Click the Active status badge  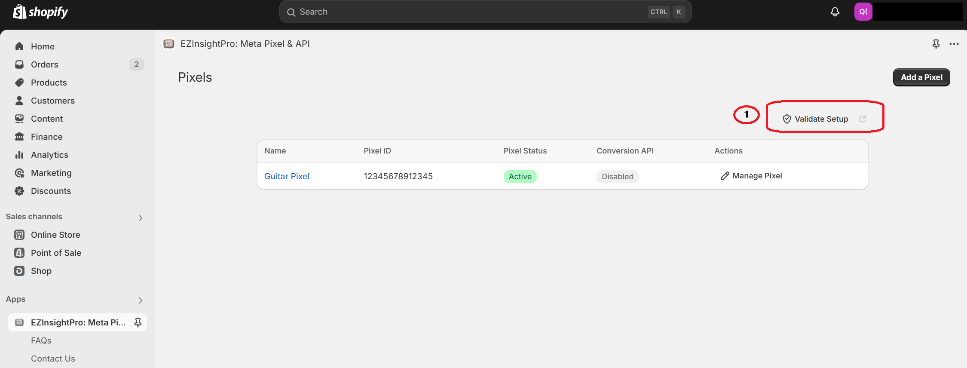click(520, 177)
